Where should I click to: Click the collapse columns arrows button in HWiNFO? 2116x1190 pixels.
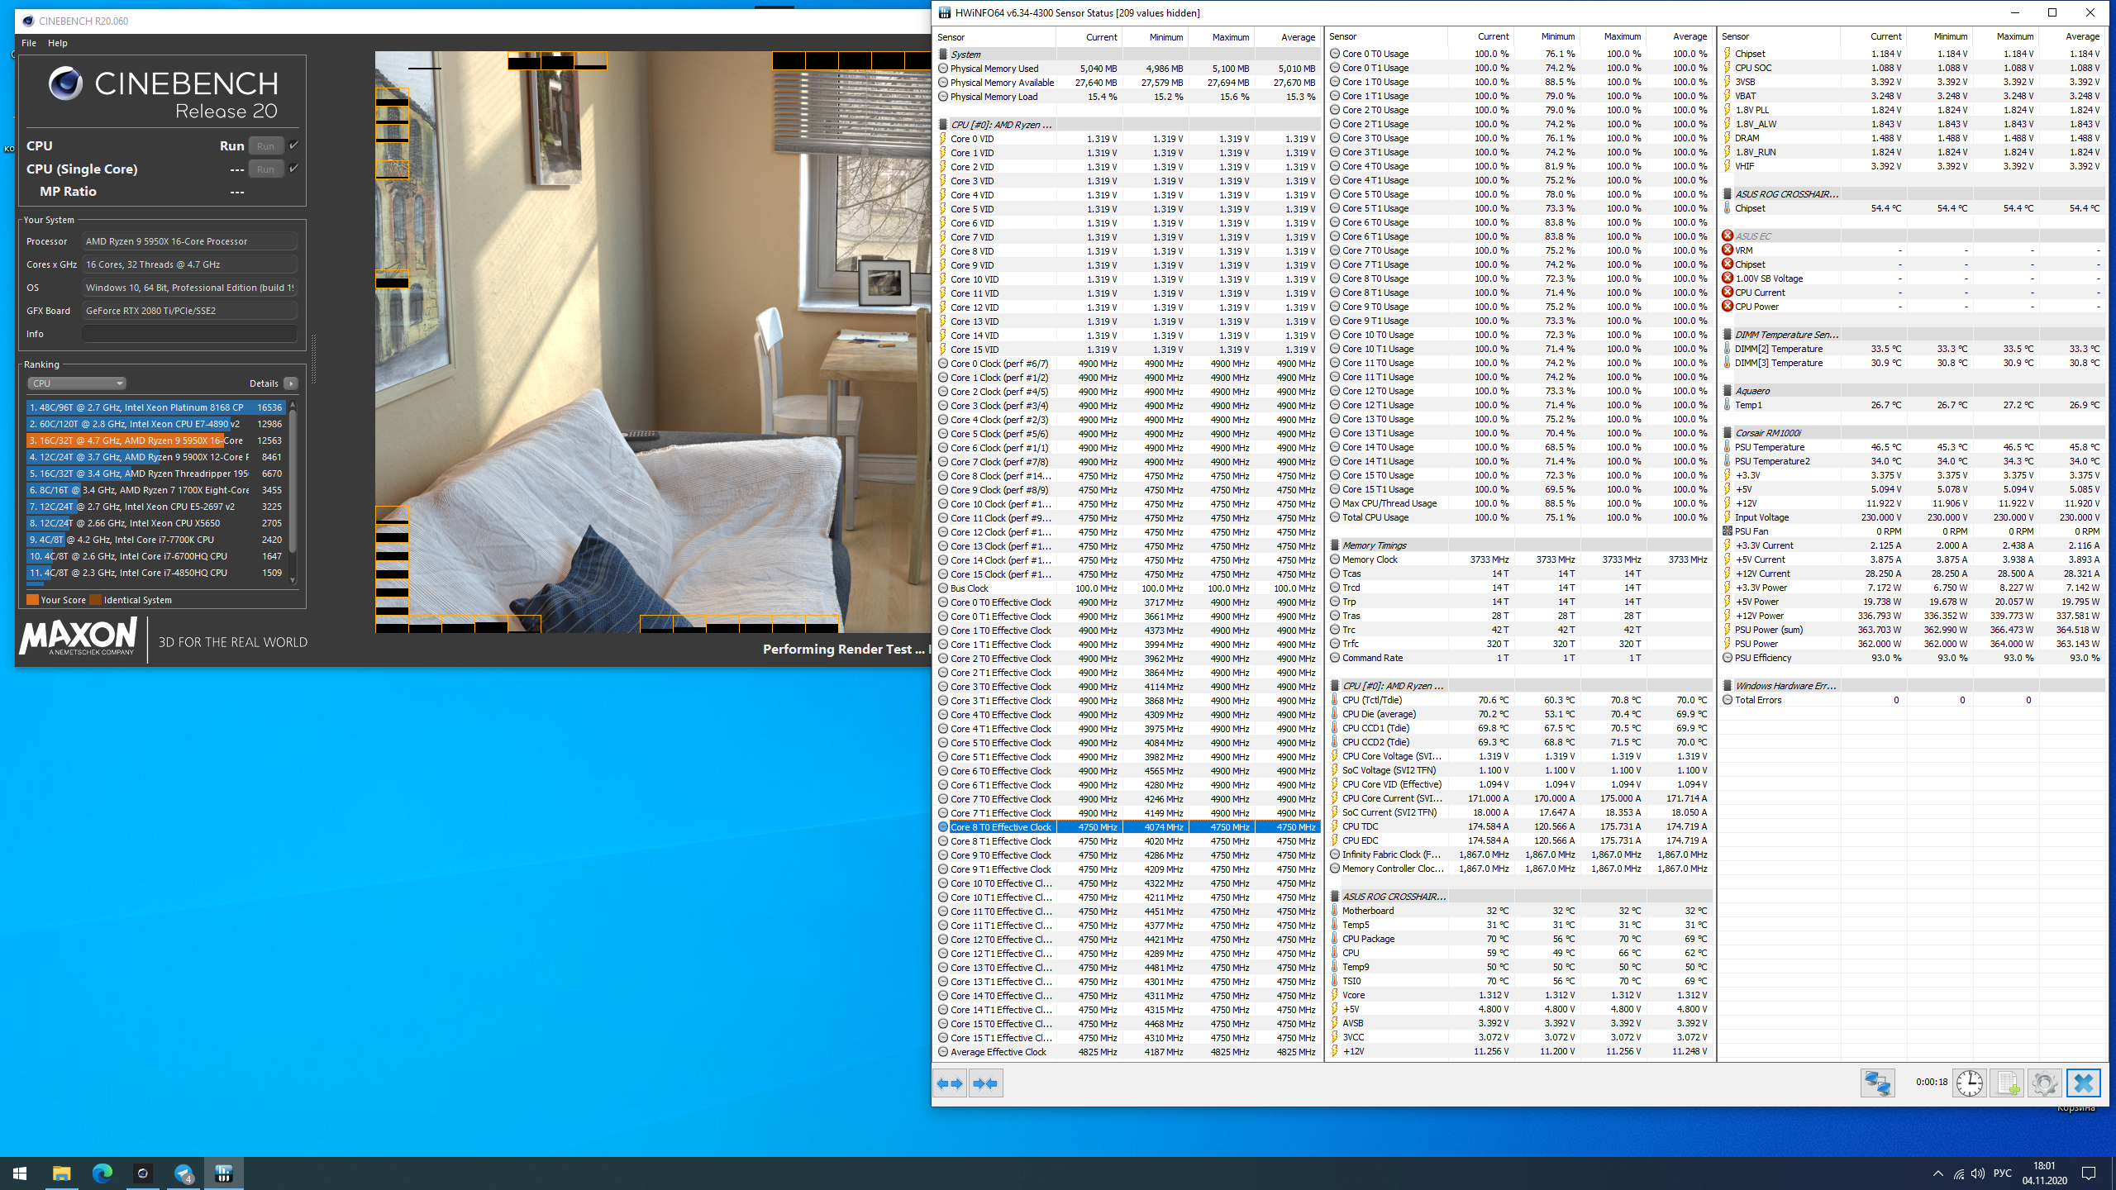[985, 1083]
